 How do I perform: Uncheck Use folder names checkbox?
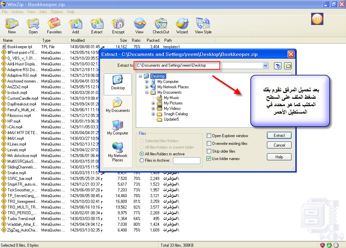click(209, 159)
